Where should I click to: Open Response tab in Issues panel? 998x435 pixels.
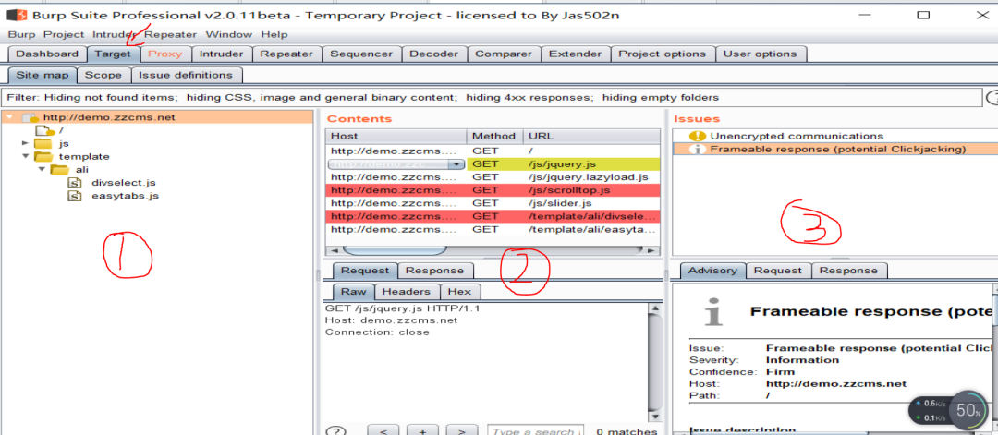(848, 271)
